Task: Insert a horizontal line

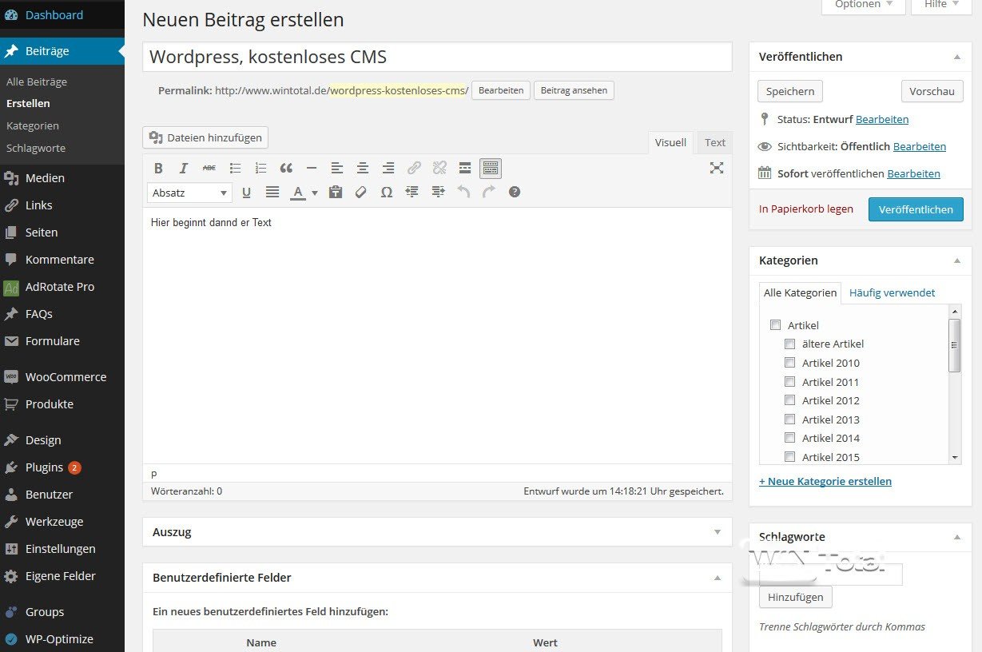Action: 312,168
